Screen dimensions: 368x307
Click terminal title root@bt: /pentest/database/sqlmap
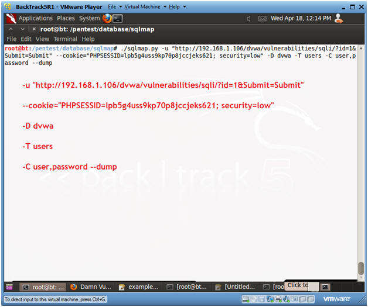point(97,29)
